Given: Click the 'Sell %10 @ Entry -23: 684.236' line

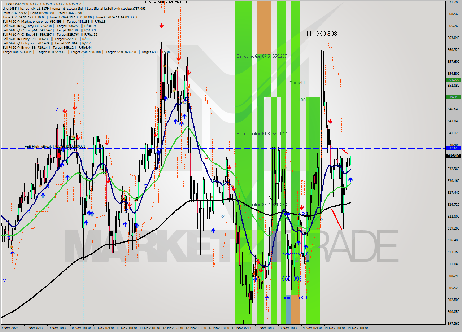Looking at the screenshot, I should pos(49,39).
